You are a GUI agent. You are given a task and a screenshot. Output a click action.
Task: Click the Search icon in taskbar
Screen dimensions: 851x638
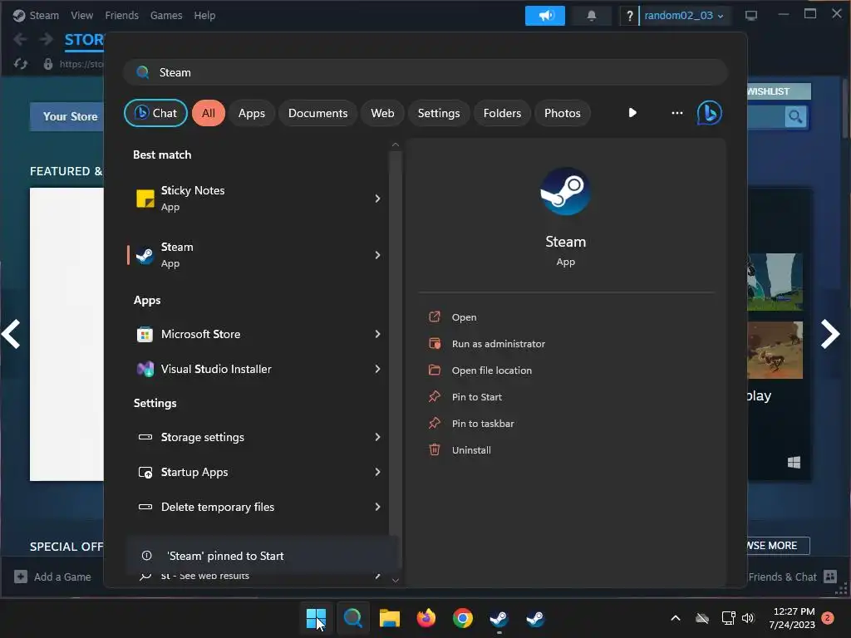pyautogui.click(x=352, y=618)
